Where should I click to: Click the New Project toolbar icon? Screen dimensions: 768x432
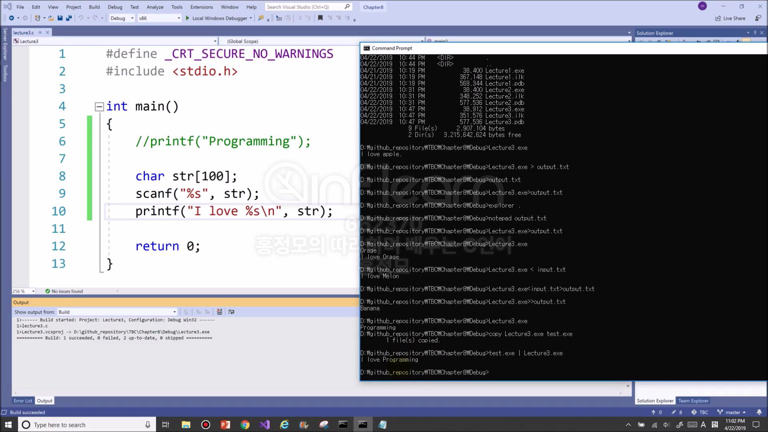[x=37, y=18]
